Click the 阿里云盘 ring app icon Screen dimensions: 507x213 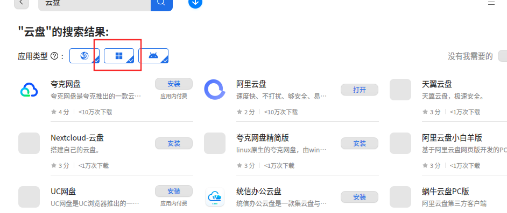pyautogui.click(x=215, y=90)
